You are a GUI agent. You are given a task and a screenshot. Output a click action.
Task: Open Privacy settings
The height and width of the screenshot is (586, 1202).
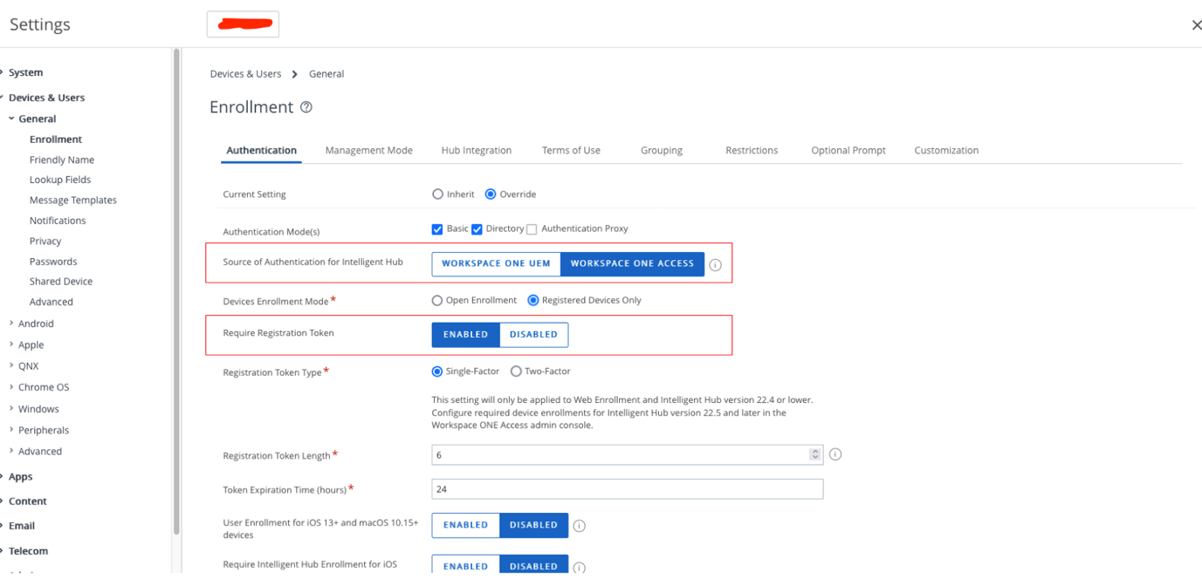click(45, 242)
